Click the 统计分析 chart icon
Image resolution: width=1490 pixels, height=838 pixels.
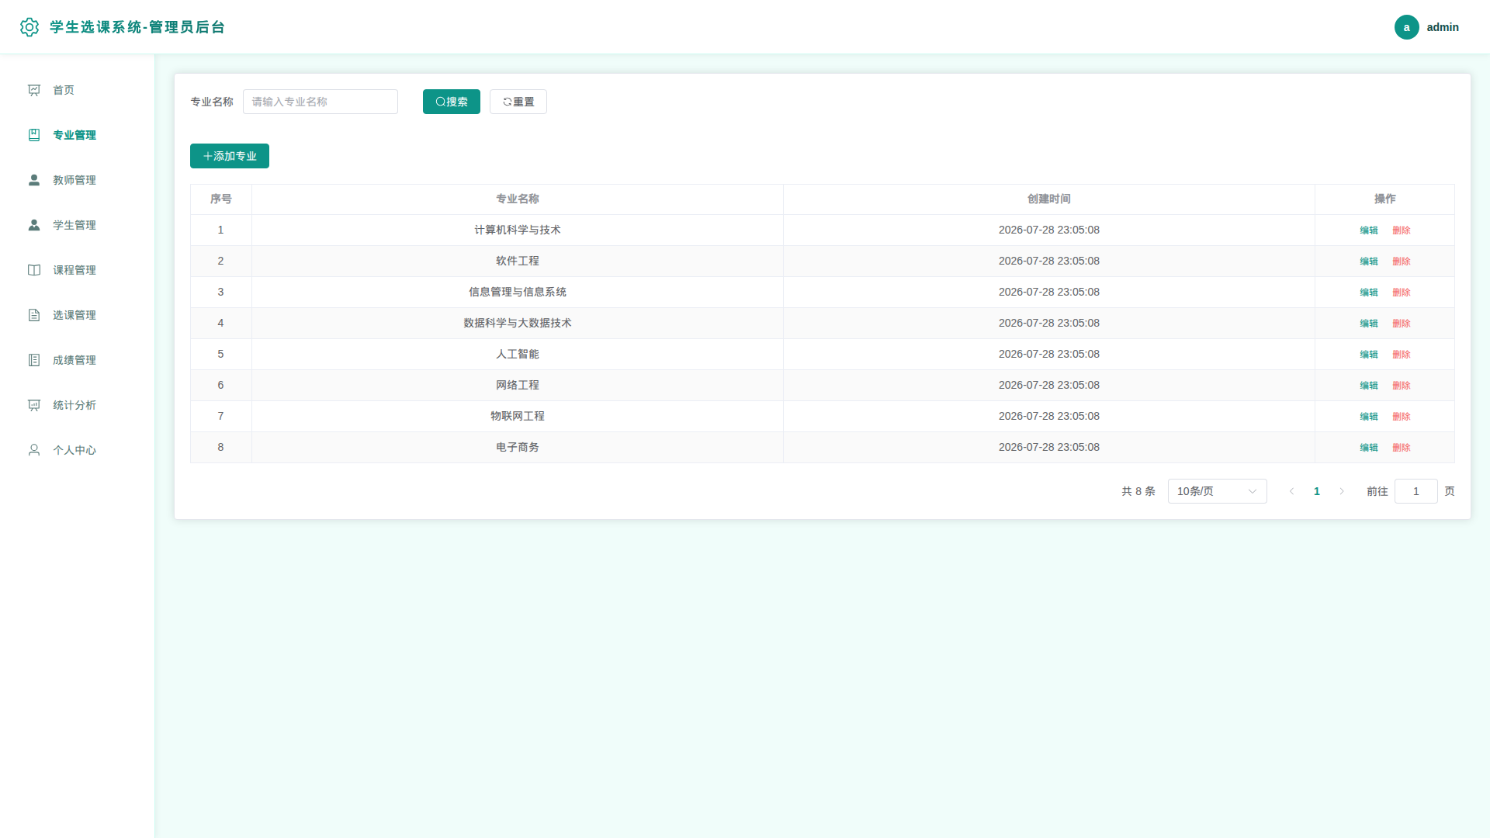(34, 405)
